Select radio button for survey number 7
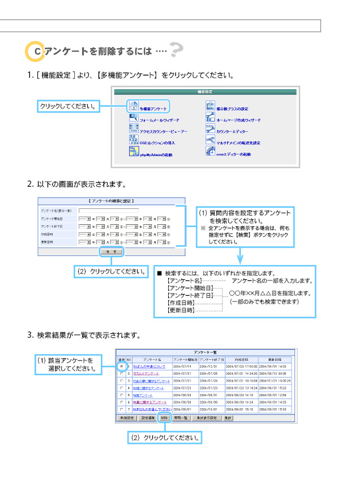Viewport: 337px width, 478px height. click(x=122, y=409)
